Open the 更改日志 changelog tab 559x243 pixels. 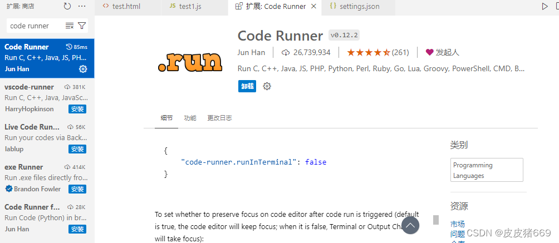tap(219, 118)
